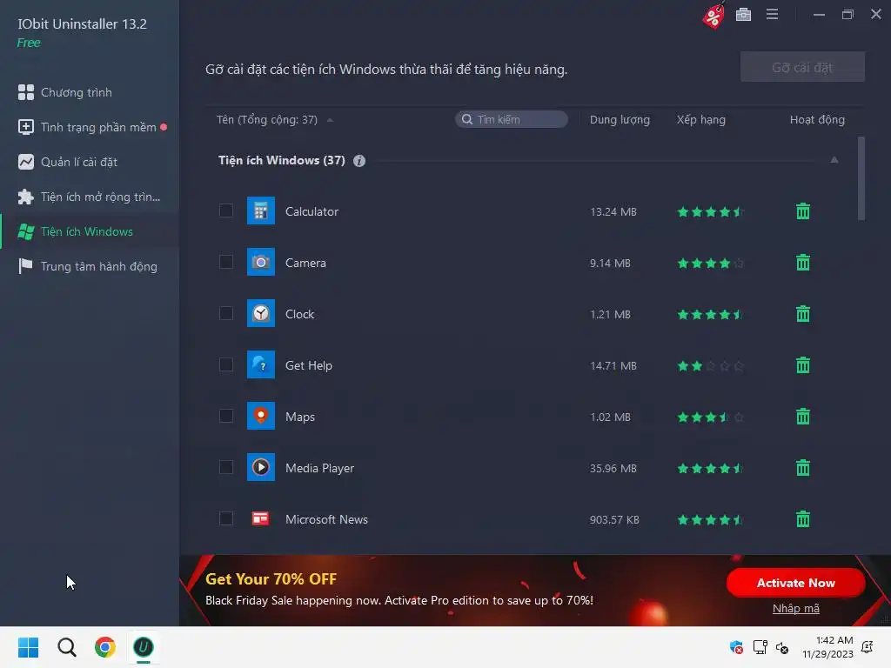This screenshot has height=668, width=891.
Task: Sort by Tên (Tổng cộng: 37) column
Action: [x=267, y=120]
